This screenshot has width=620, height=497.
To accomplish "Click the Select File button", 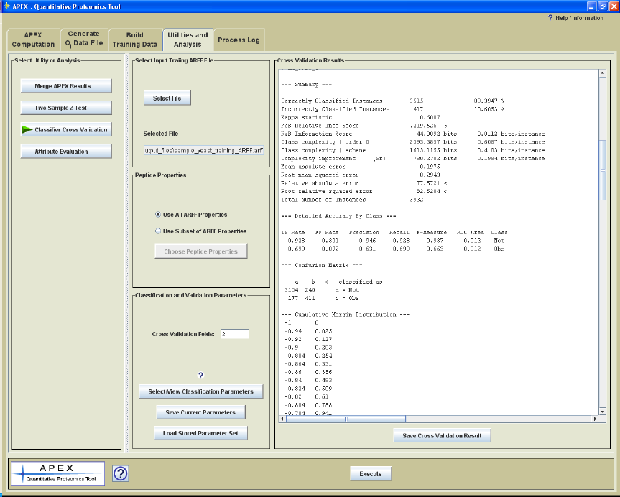I will point(167,98).
